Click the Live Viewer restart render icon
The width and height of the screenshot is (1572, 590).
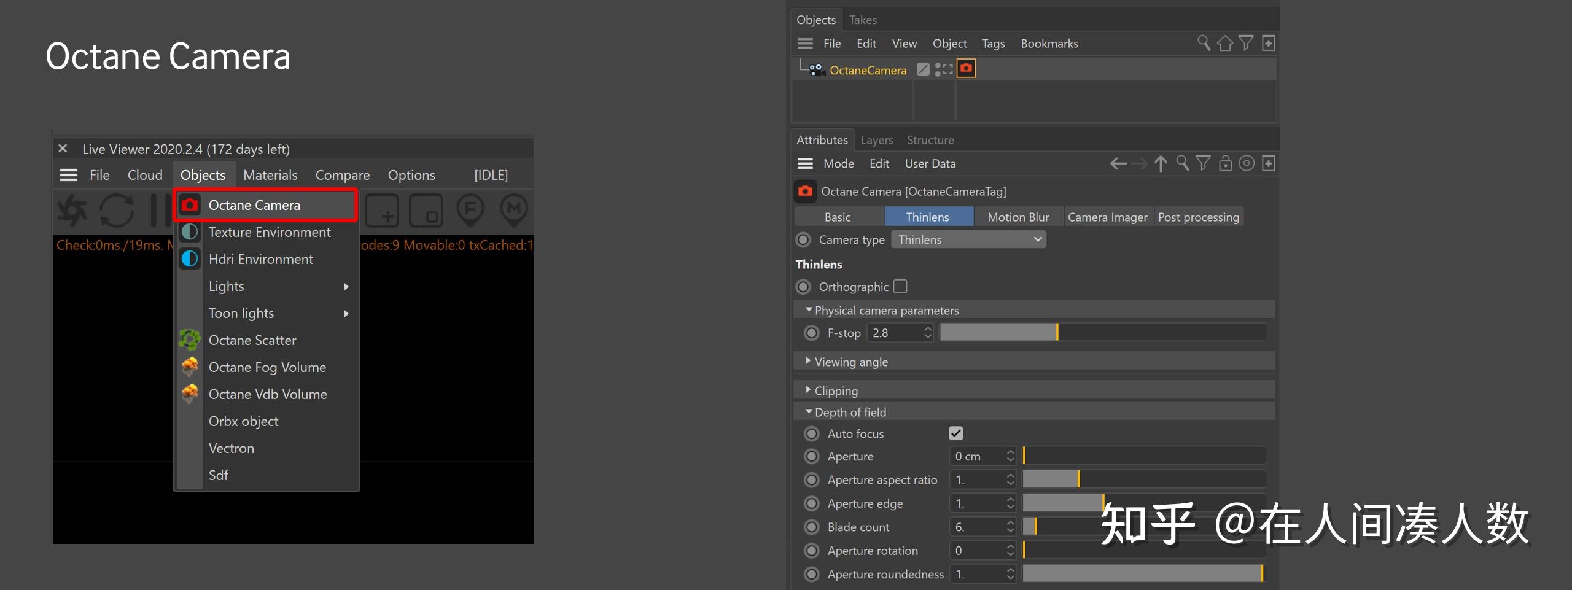117,211
